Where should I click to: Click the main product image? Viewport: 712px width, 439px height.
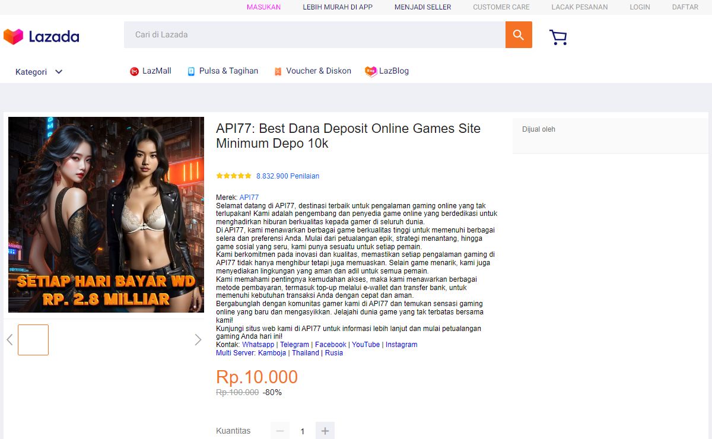tap(106, 215)
